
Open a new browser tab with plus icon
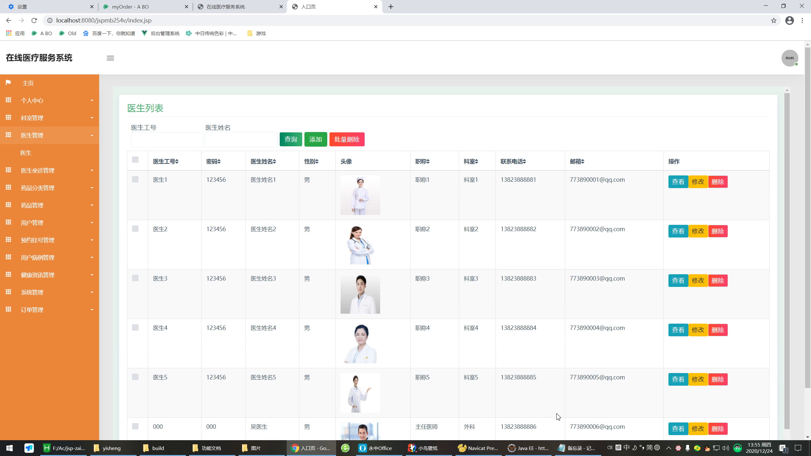point(391,7)
